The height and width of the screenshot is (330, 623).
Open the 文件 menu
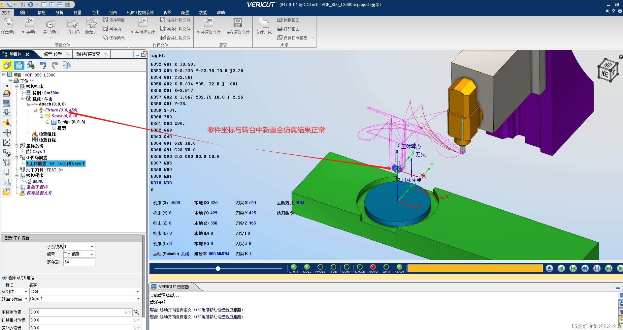point(6,13)
